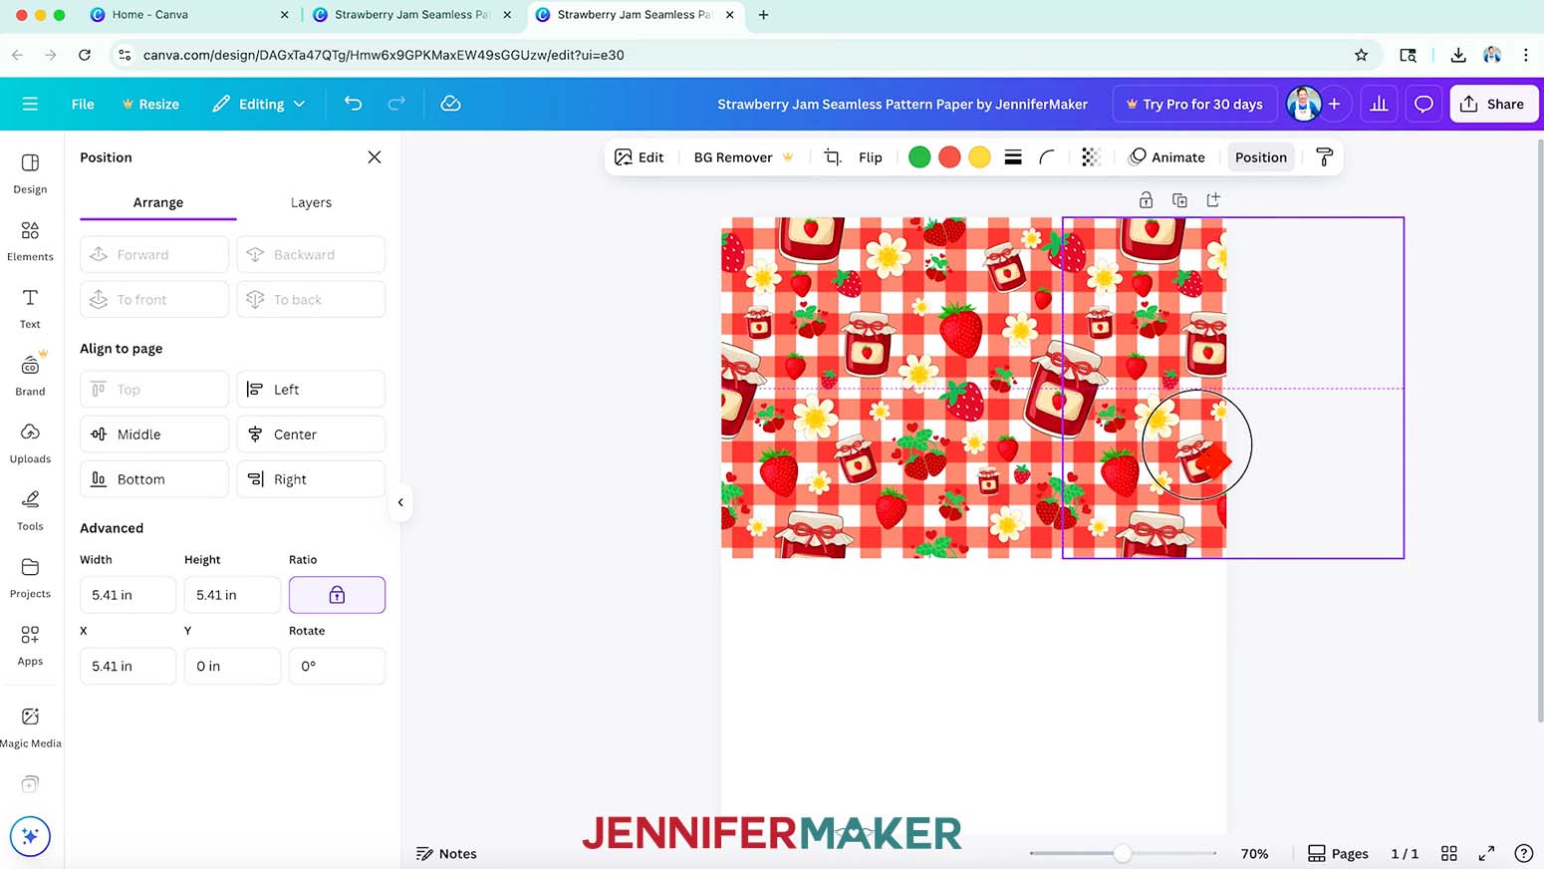This screenshot has width=1544, height=869.
Task: Undo the last action
Action: [353, 104]
